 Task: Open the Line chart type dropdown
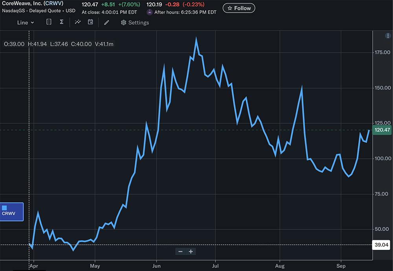click(x=26, y=22)
